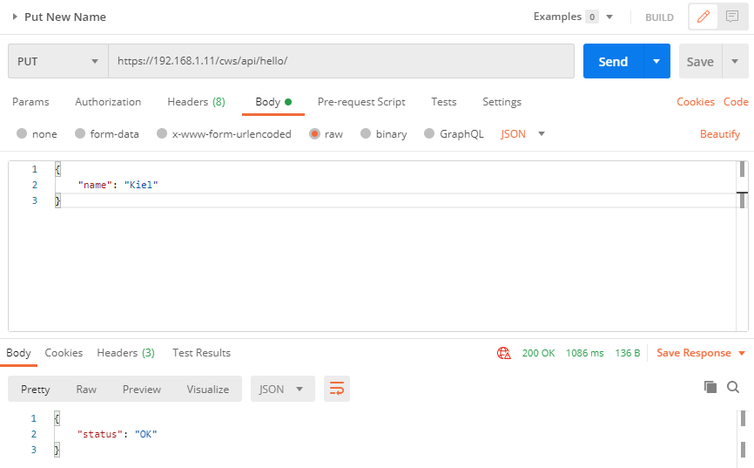The height and width of the screenshot is (468, 754).
Task: Expand the request body JSON format dropdown
Action: tap(523, 134)
